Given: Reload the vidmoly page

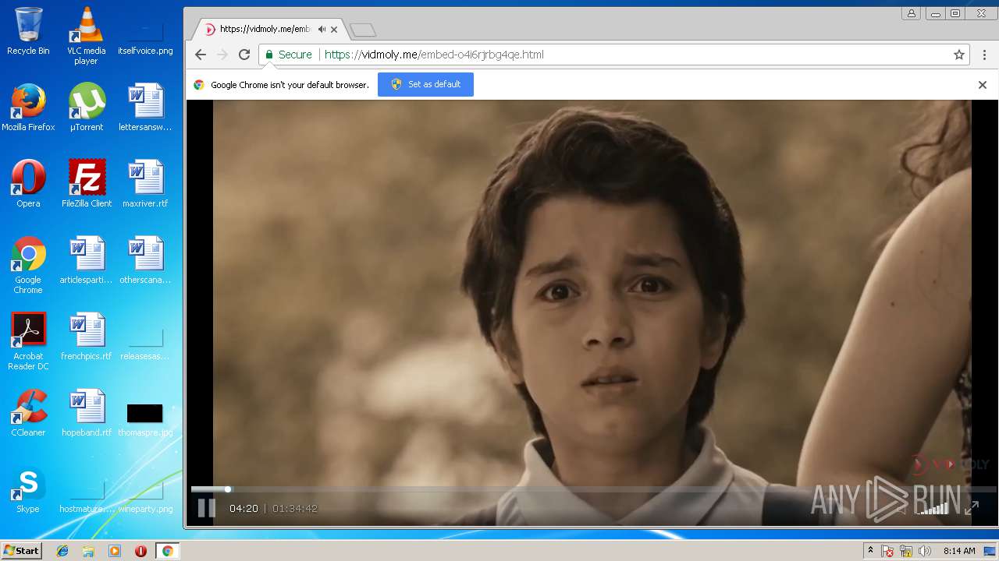Looking at the screenshot, I should (244, 55).
